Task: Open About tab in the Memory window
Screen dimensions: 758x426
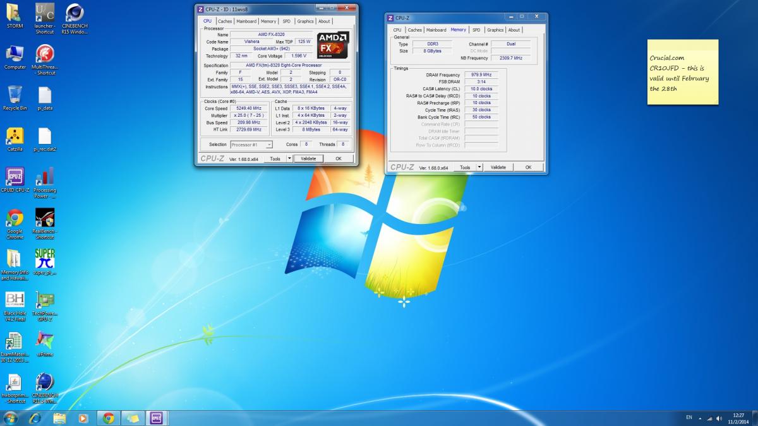Action: pos(514,30)
